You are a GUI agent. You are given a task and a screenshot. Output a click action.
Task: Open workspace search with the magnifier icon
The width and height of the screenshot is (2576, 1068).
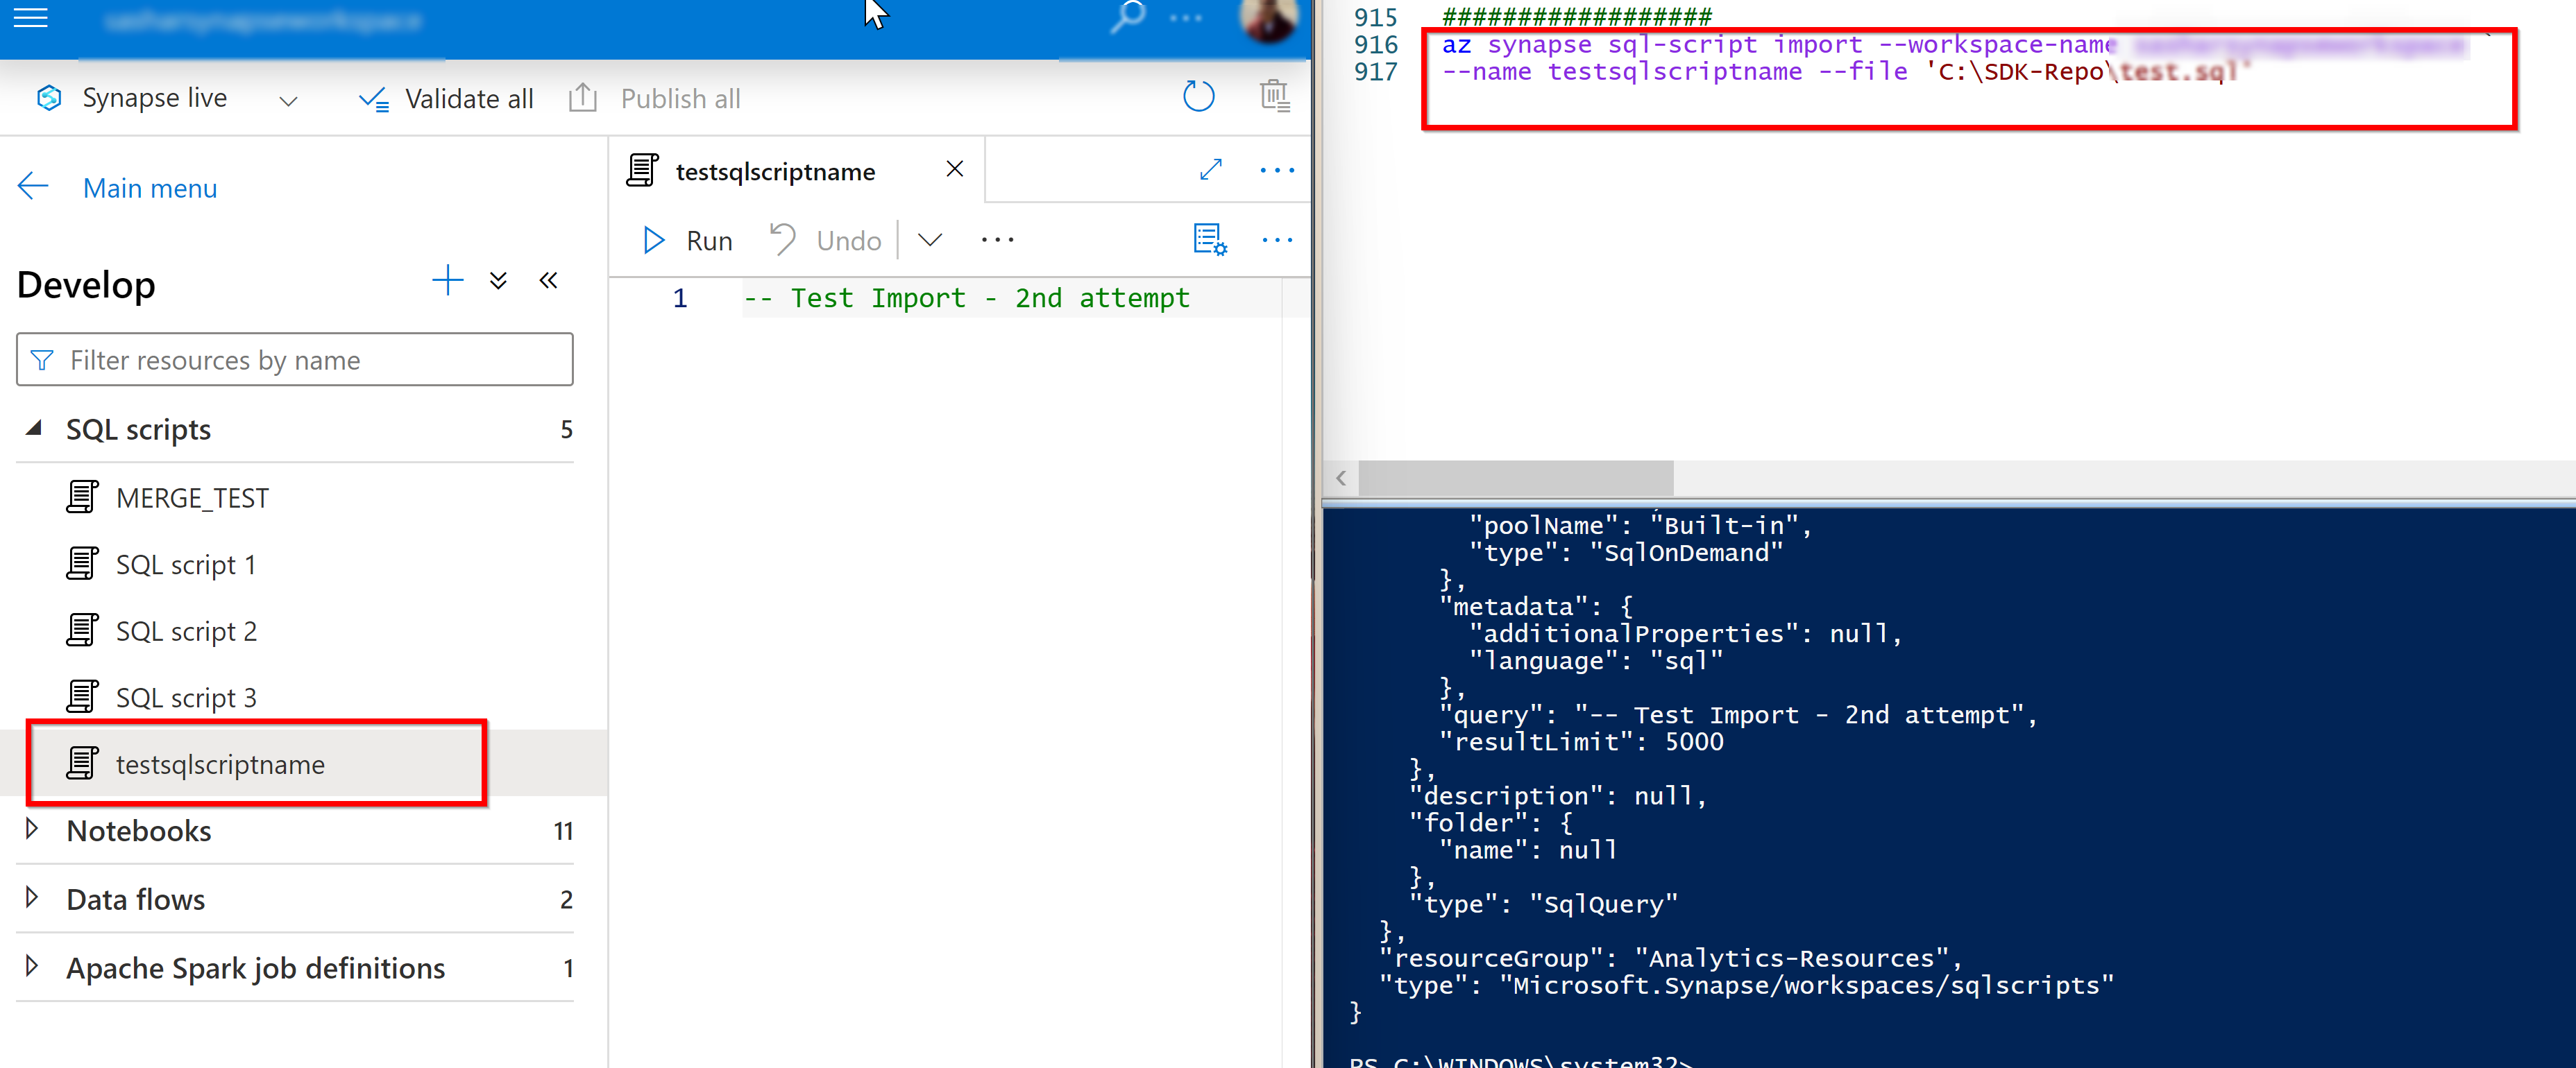1128,17
